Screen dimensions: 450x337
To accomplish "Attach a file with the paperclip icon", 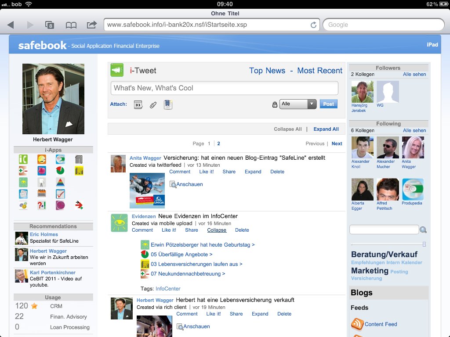I will (x=153, y=105).
